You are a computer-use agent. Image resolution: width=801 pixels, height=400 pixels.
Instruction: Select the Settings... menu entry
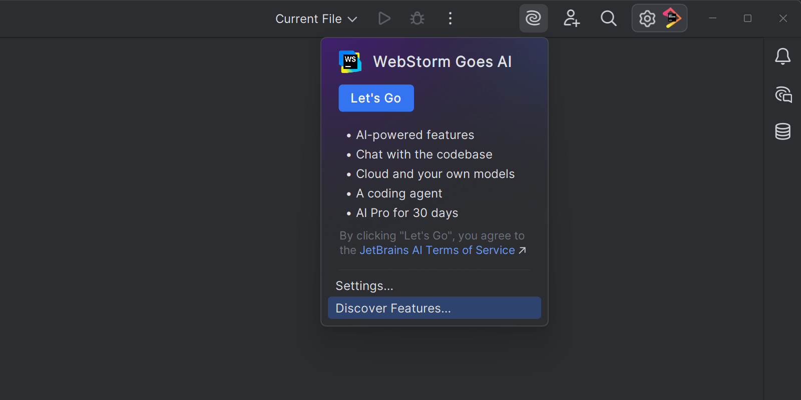tap(364, 286)
